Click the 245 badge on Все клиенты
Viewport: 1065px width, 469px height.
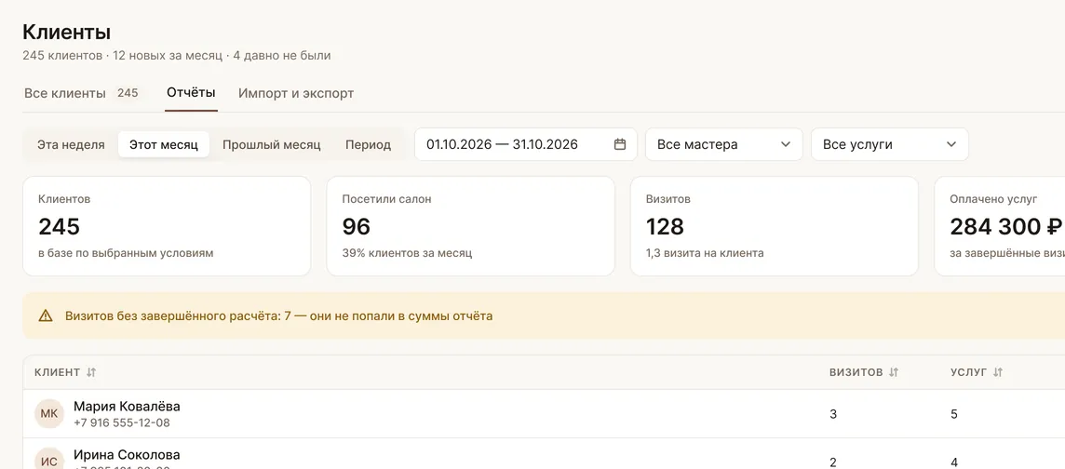128,93
